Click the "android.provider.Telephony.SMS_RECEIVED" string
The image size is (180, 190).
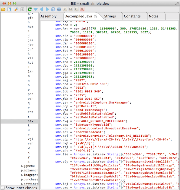pyautogui.click(x=112, y=136)
